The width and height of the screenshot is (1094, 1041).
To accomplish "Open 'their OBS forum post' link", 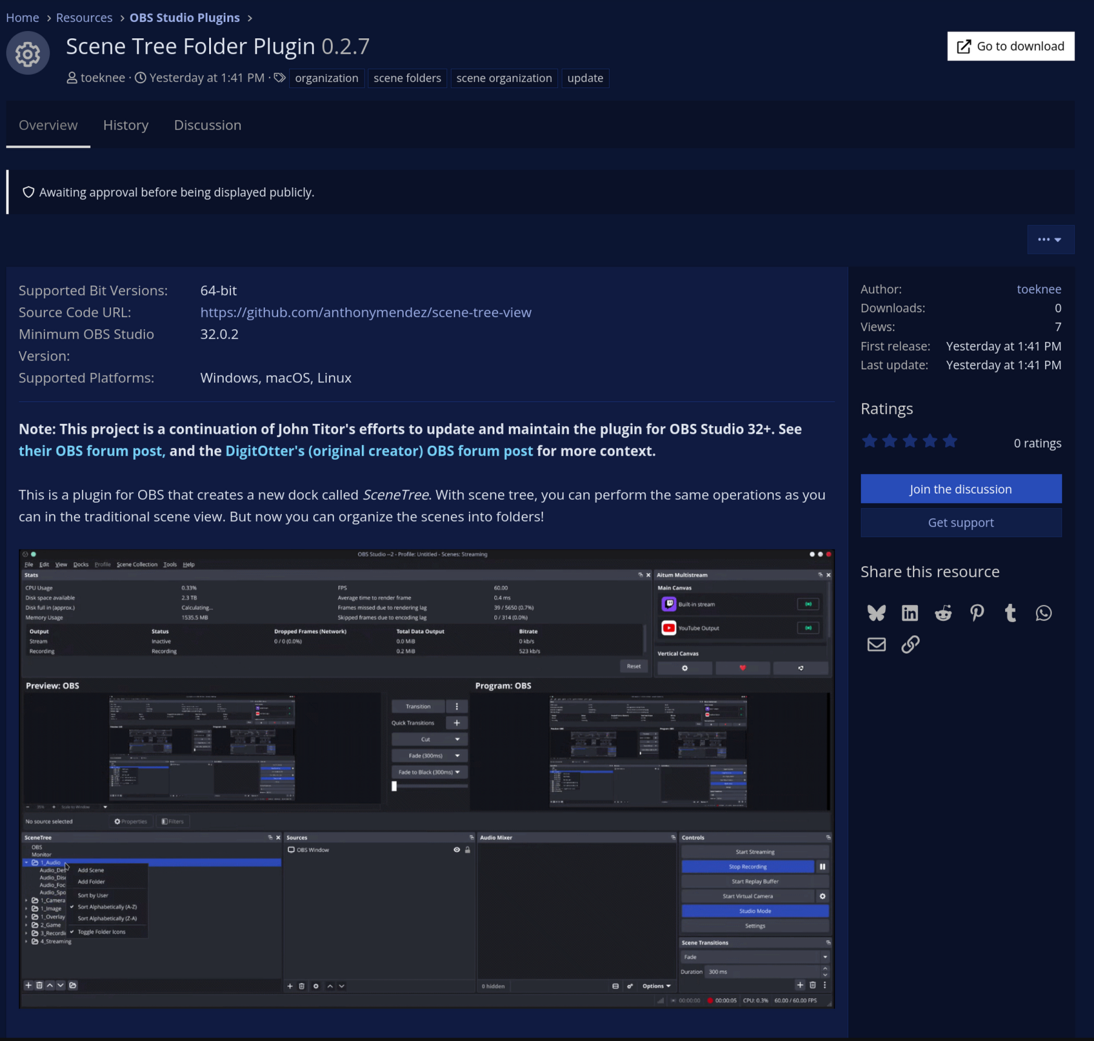I will point(91,451).
